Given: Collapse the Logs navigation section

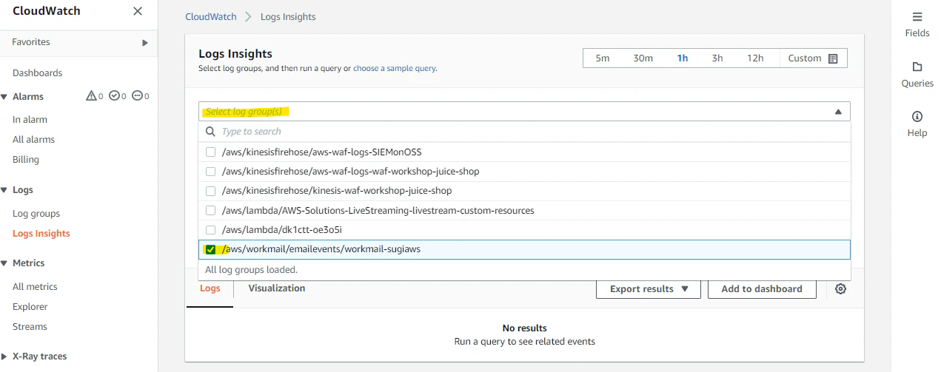Looking at the screenshot, I should [x=4, y=190].
